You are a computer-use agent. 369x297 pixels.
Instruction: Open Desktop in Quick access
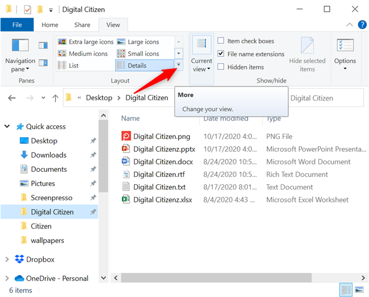[x=44, y=141]
